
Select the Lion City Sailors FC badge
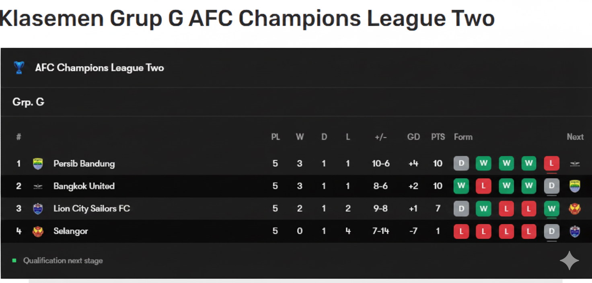[38, 209]
